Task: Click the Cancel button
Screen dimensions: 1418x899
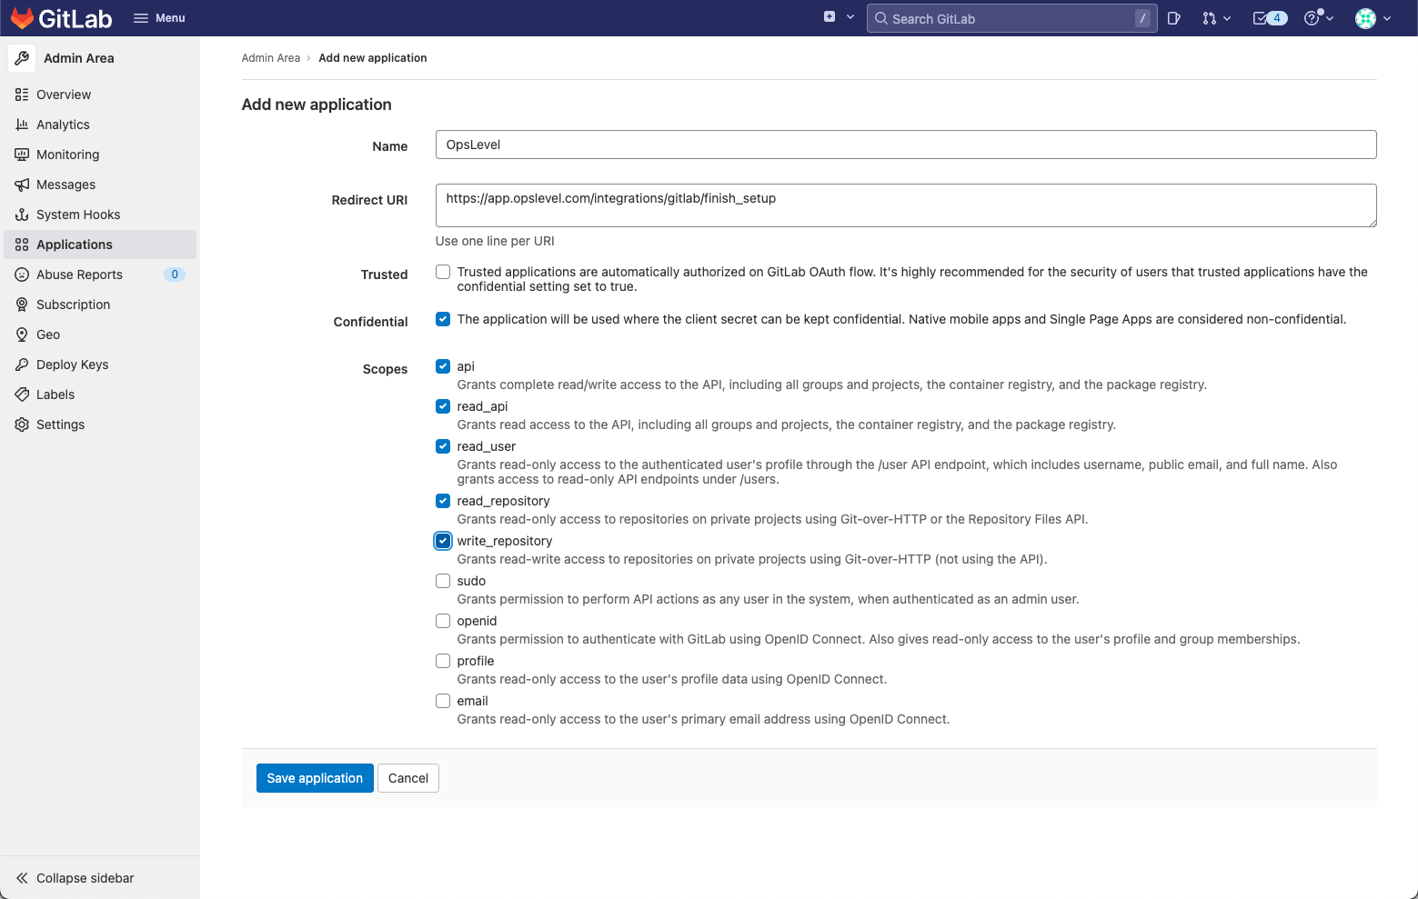Action: coord(408,778)
